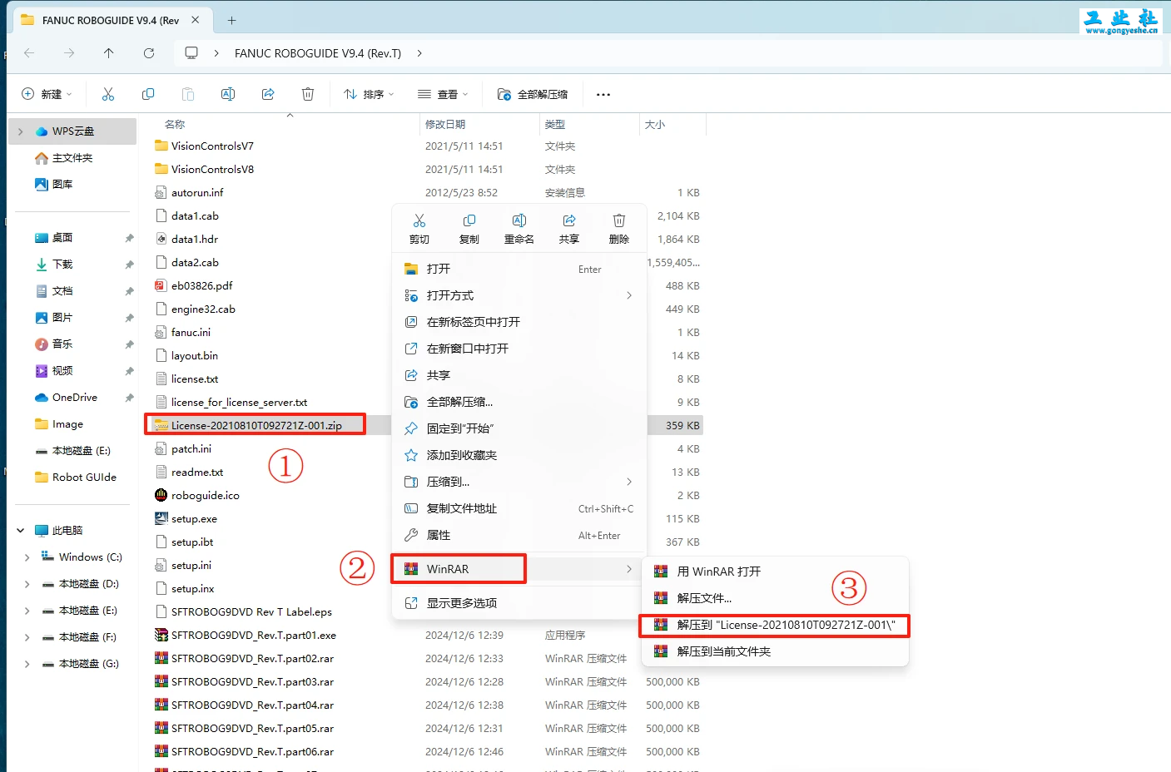
Task: Select 主文件夹 in the sidebar
Action: tap(72, 158)
